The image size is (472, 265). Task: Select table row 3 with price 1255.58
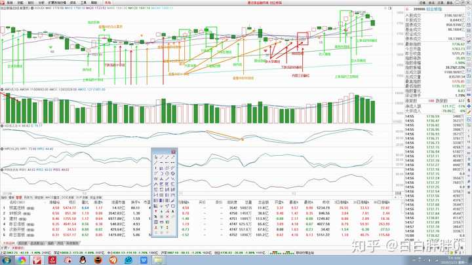202,219
